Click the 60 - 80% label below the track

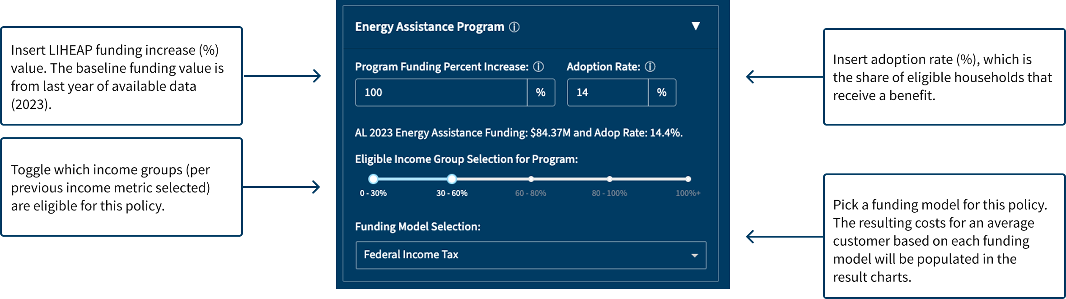531,193
